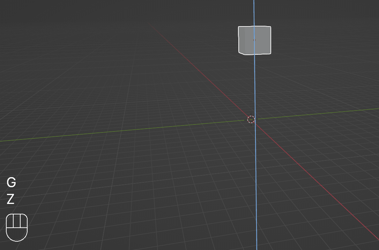This screenshot has height=250, width=379.
Task: Click the "G" key indicator
Action: point(11,182)
